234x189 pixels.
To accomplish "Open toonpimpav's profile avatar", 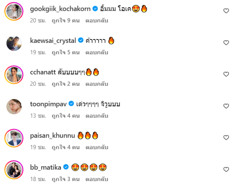I will coord(14,107).
